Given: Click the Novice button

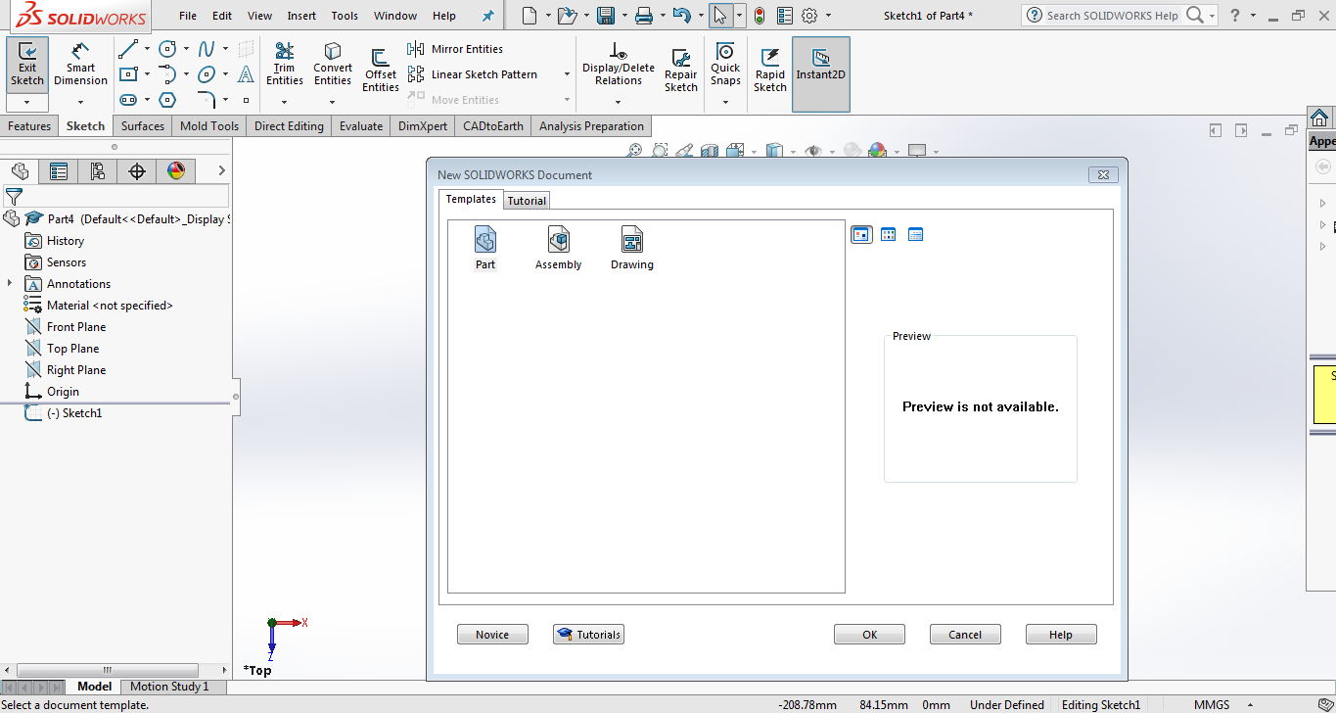Looking at the screenshot, I should pos(492,635).
